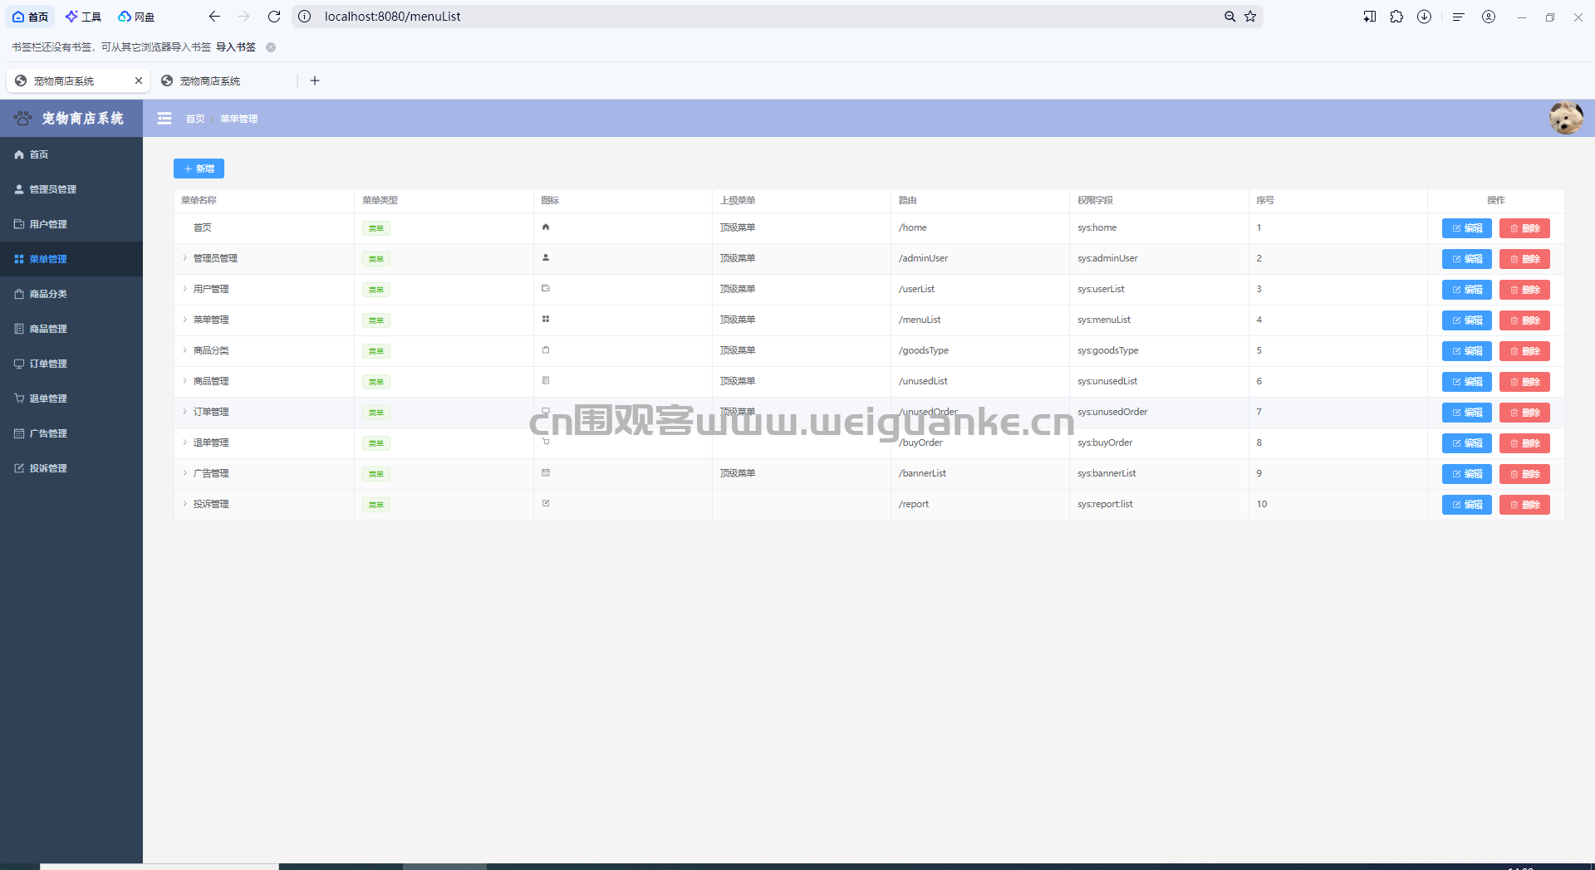
Task: Open the browser downloads icon
Action: point(1424,17)
